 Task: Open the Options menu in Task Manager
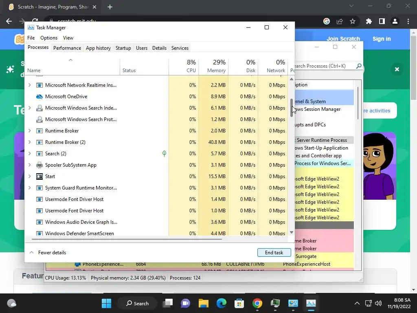[x=49, y=38]
